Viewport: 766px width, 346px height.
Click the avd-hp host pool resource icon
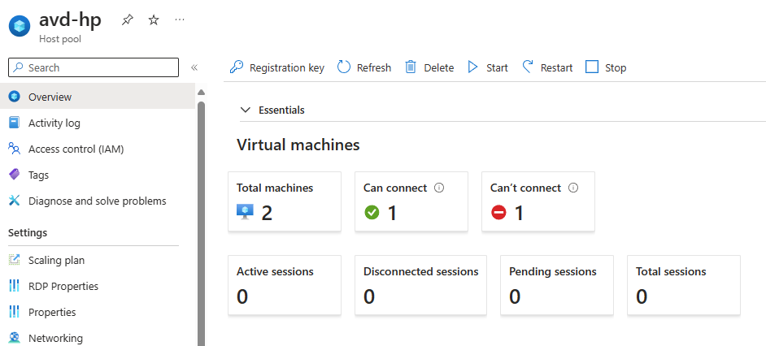tap(20, 26)
